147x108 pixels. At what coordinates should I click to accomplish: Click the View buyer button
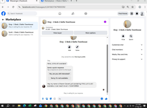click(58, 33)
